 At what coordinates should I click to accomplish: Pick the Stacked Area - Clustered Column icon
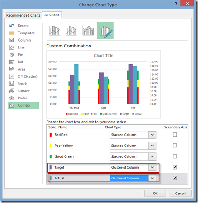(x=88, y=31)
